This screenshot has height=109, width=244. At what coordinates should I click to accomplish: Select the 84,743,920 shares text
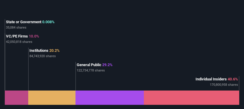42,56
